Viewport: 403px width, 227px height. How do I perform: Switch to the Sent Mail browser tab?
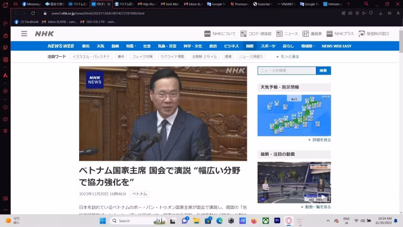click(x=170, y=4)
